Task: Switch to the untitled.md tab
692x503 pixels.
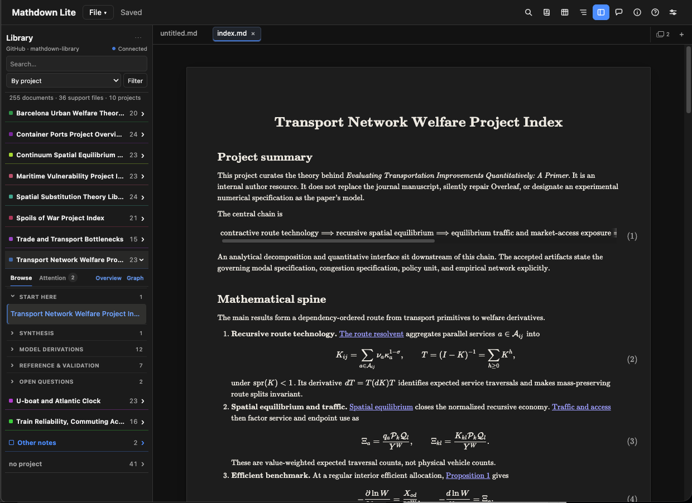Action: click(179, 33)
